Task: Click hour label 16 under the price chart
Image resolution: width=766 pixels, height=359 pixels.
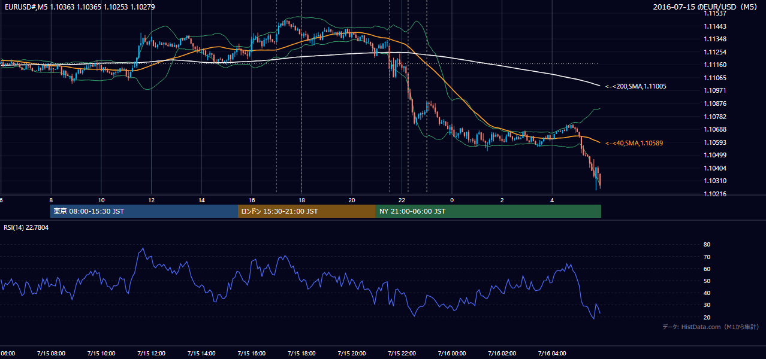Action: (252, 200)
